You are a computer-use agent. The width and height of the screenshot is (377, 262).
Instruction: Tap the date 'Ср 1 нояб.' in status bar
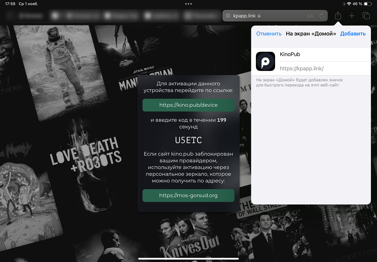tap(28, 4)
